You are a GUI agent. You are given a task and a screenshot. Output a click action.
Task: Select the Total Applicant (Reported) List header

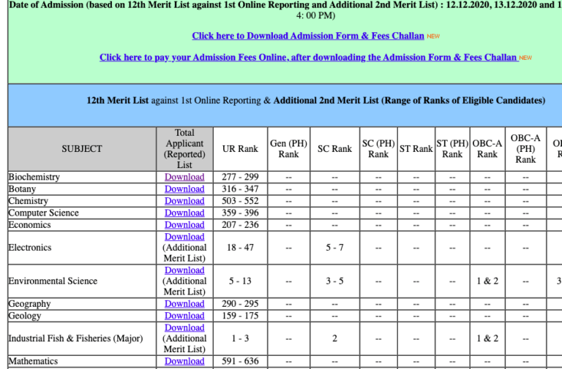click(184, 149)
